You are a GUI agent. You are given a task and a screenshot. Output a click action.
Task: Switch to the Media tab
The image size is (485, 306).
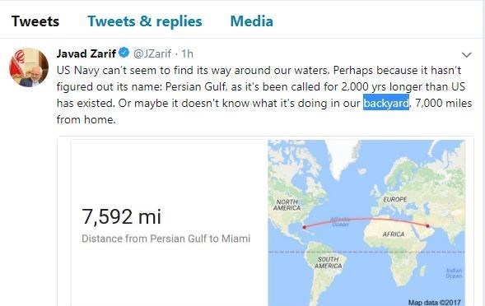pyautogui.click(x=251, y=21)
